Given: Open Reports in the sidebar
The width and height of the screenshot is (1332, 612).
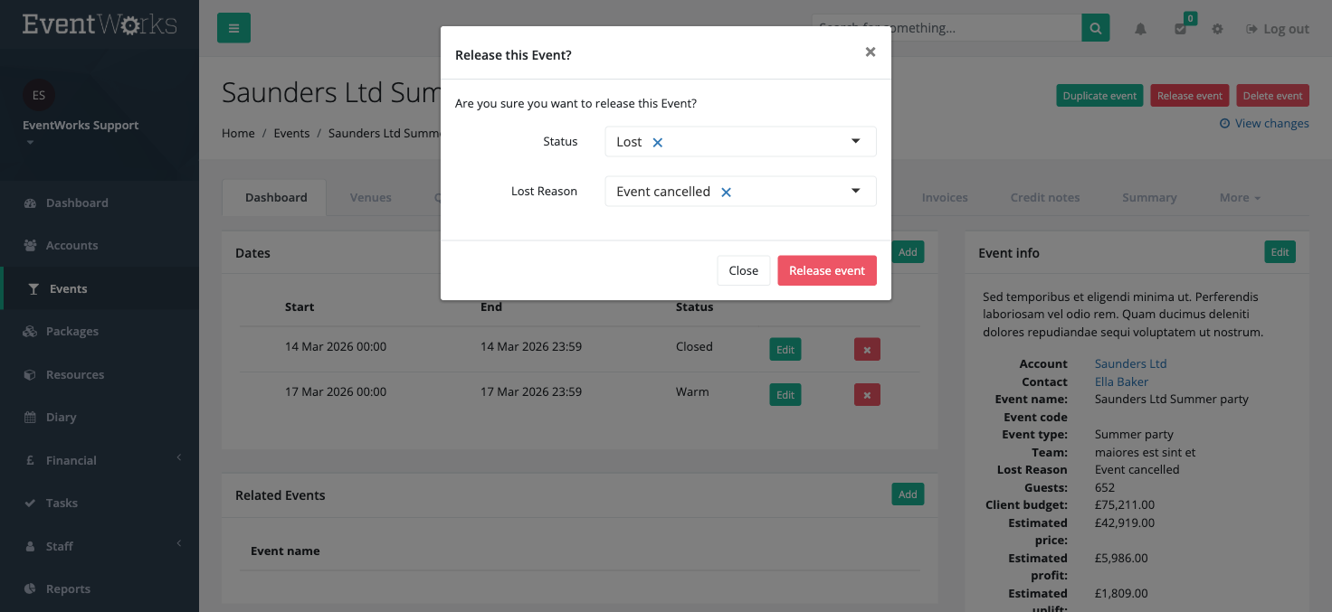Looking at the screenshot, I should coord(100,588).
